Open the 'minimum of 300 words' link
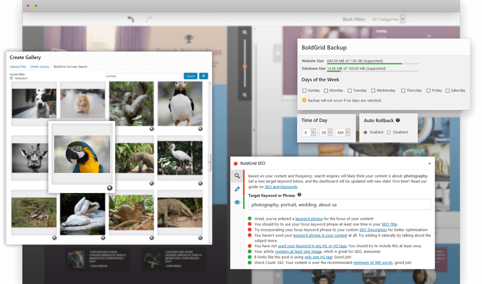 click(x=373, y=263)
